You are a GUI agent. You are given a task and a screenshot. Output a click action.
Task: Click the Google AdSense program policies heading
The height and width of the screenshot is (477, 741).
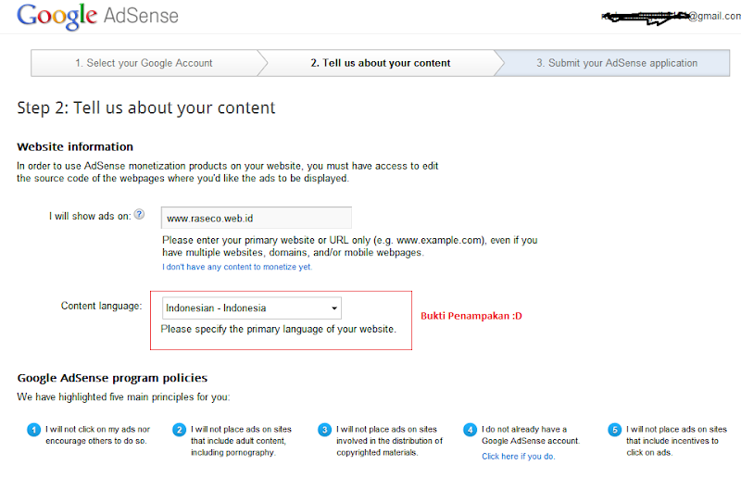click(x=112, y=378)
